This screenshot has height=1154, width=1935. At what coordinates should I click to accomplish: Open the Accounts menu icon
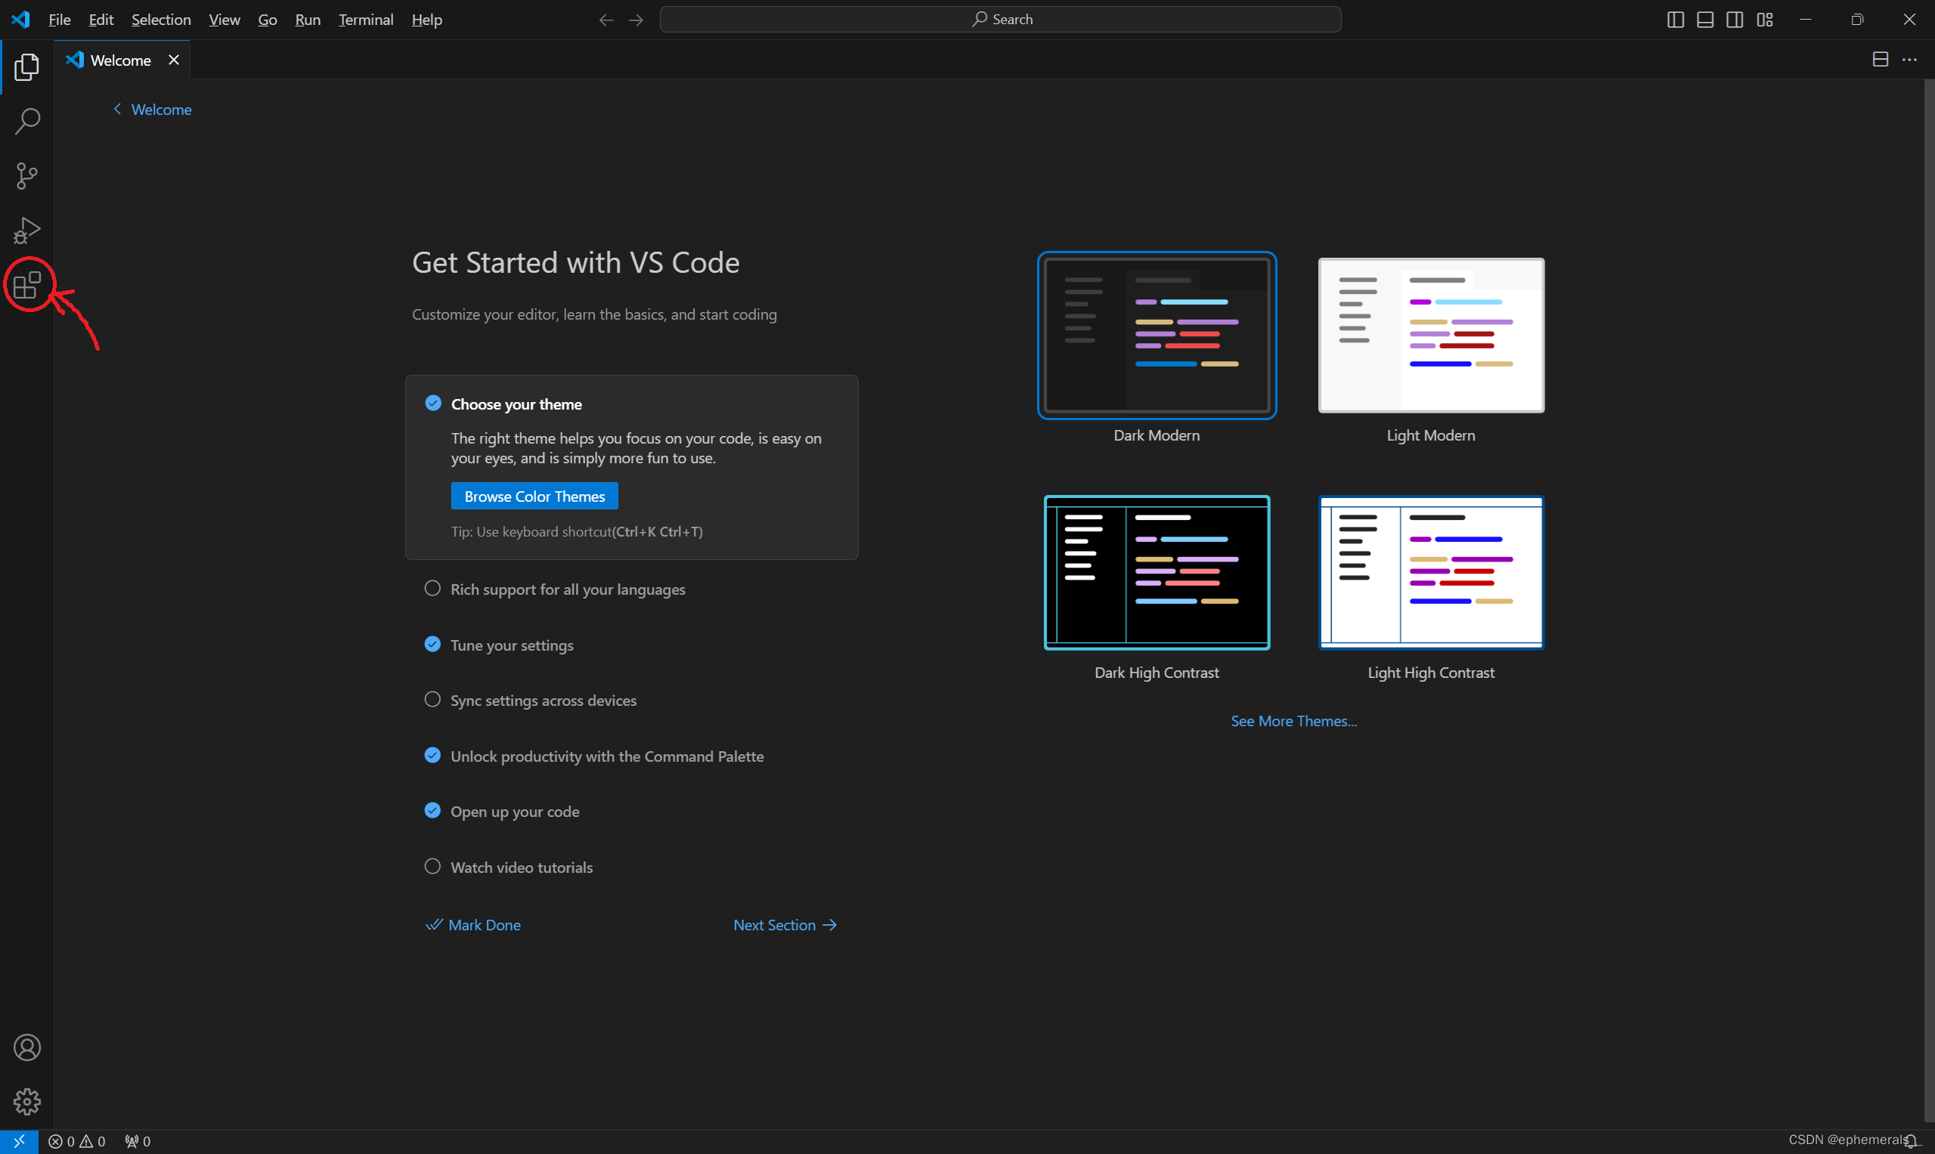(x=26, y=1047)
